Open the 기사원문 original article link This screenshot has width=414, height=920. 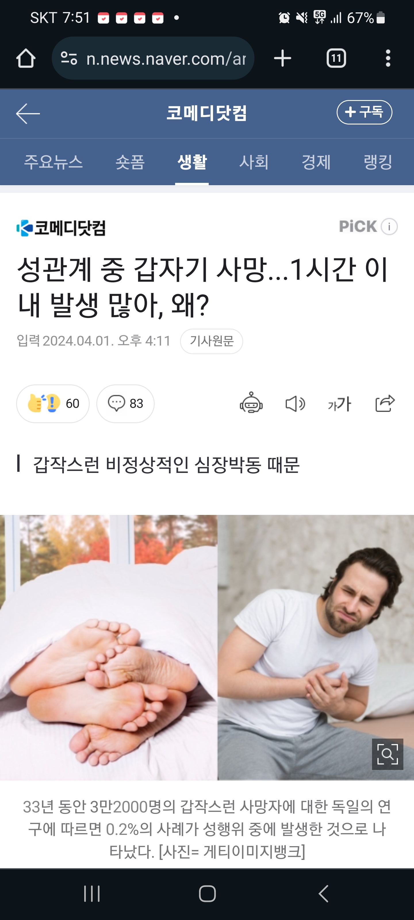pyautogui.click(x=212, y=341)
